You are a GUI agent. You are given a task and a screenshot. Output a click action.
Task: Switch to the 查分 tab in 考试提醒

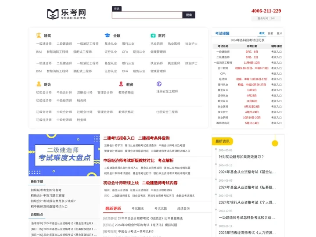[279, 33]
